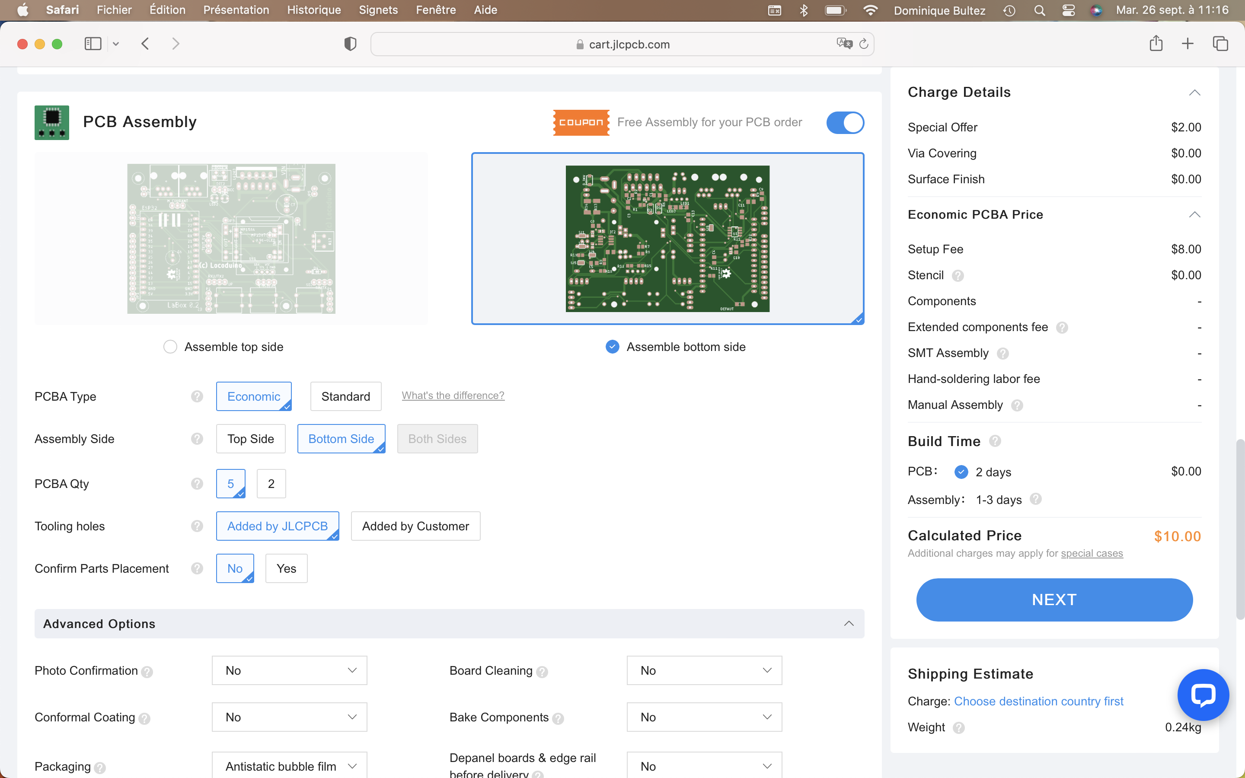
Task: Select Added by JLCPCB tooling holes
Action: (x=277, y=526)
